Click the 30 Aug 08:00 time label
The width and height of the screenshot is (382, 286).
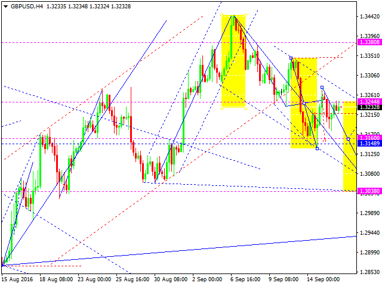(x=171, y=279)
